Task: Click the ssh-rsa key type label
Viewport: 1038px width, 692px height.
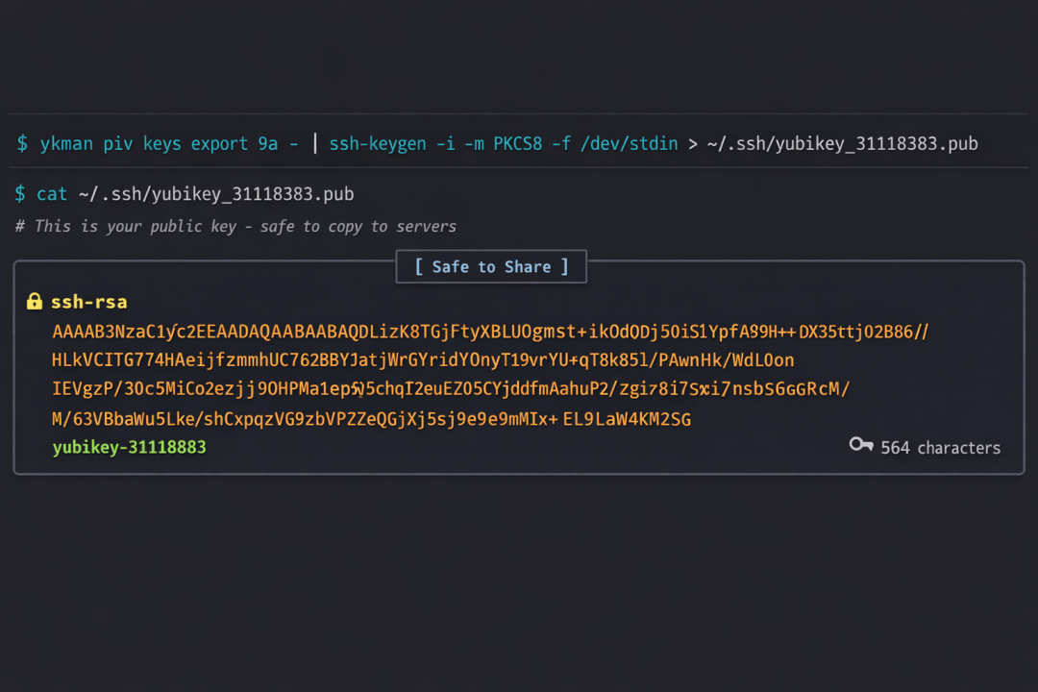Action: 88,302
